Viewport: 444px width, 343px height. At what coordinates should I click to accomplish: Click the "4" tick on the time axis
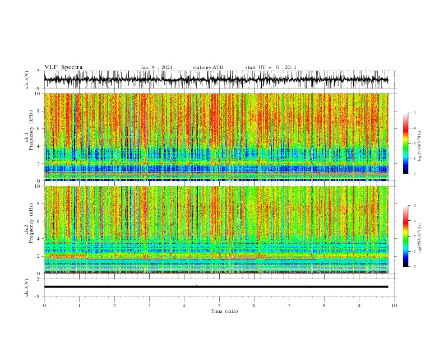point(184,305)
